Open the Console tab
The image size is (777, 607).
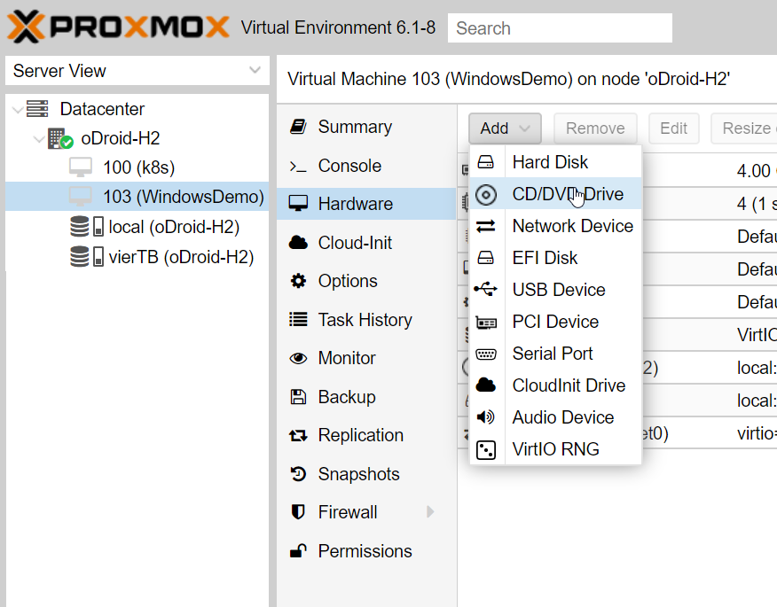pyautogui.click(x=366, y=166)
